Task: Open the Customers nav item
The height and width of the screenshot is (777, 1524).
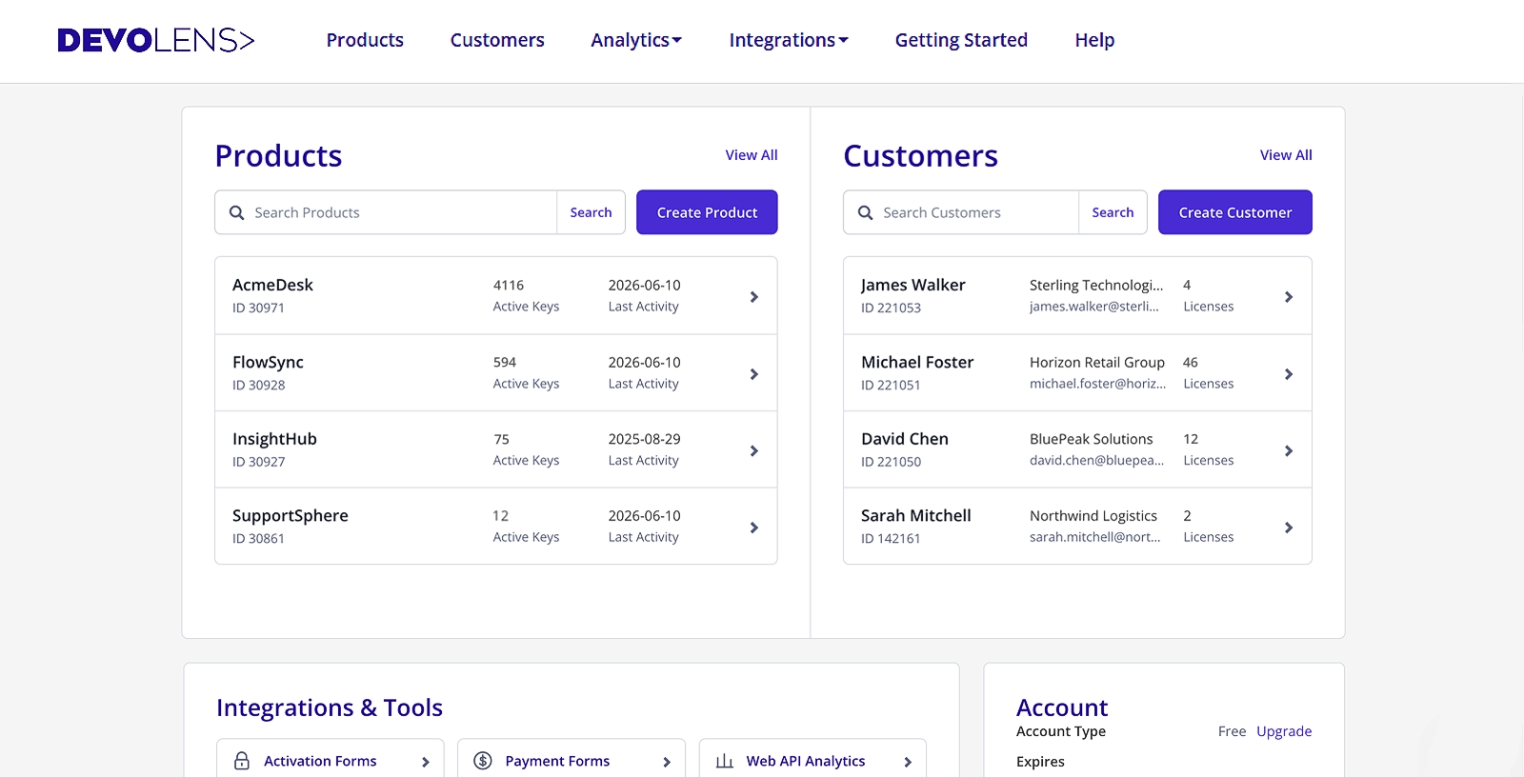Action: [x=497, y=40]
